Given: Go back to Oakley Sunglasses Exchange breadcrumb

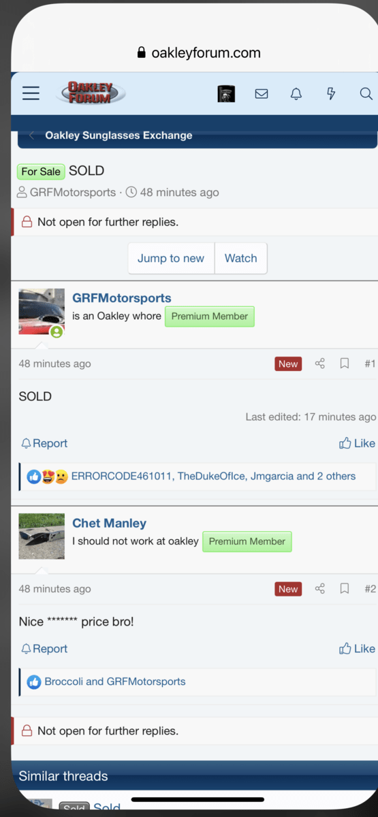Looking at the screenshot, I should [x=119, y=135].
